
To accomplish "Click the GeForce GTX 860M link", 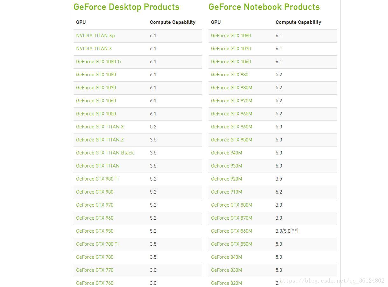I will pos(231,231).
